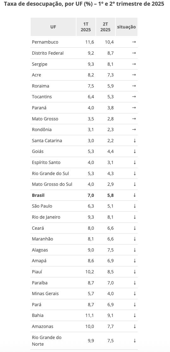Click Amazonas 2T value 7,7

(x=111, y=326)
